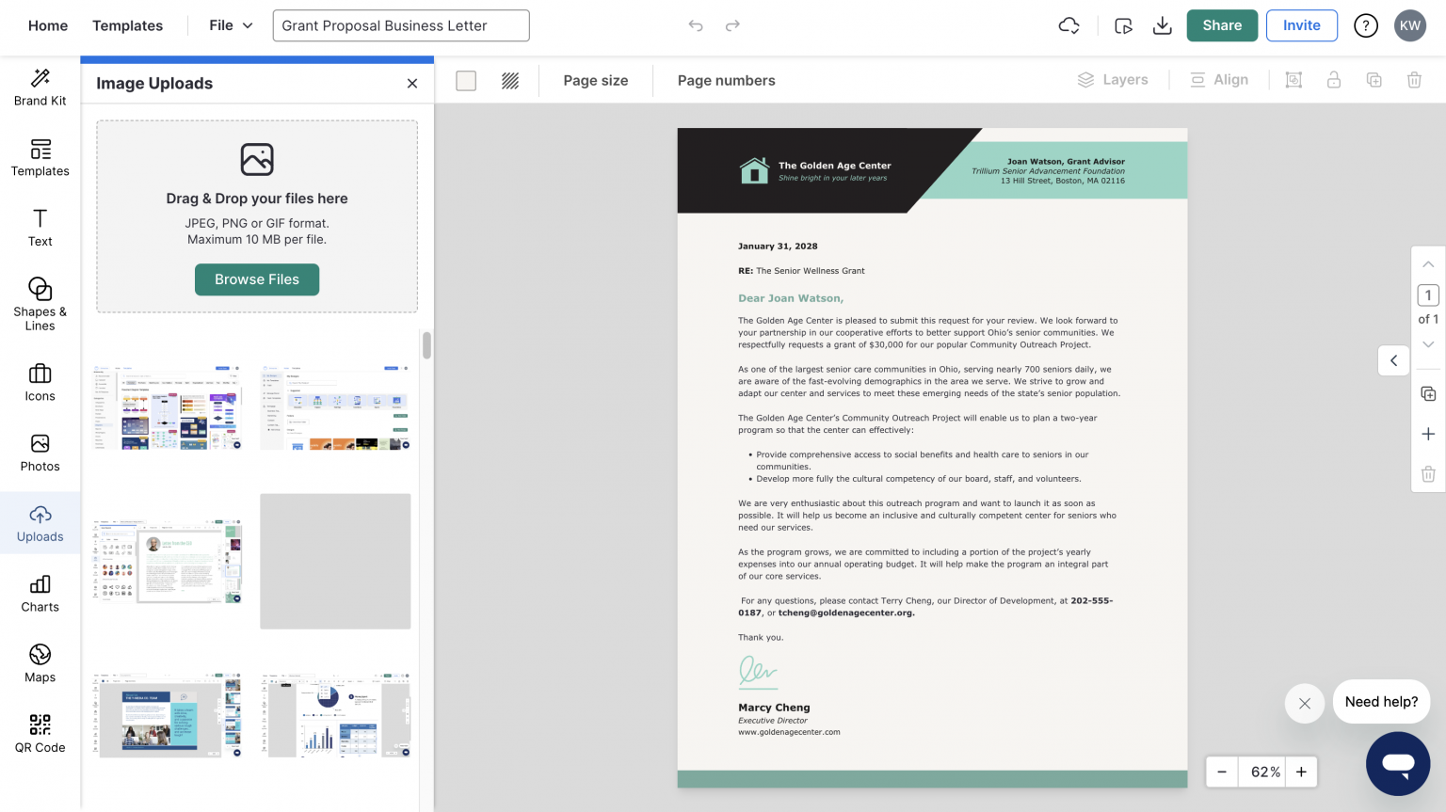The width and height of the screenshot is (1446, 812).
Task: Click the next page down arrow
Action: pos(1428,344)
